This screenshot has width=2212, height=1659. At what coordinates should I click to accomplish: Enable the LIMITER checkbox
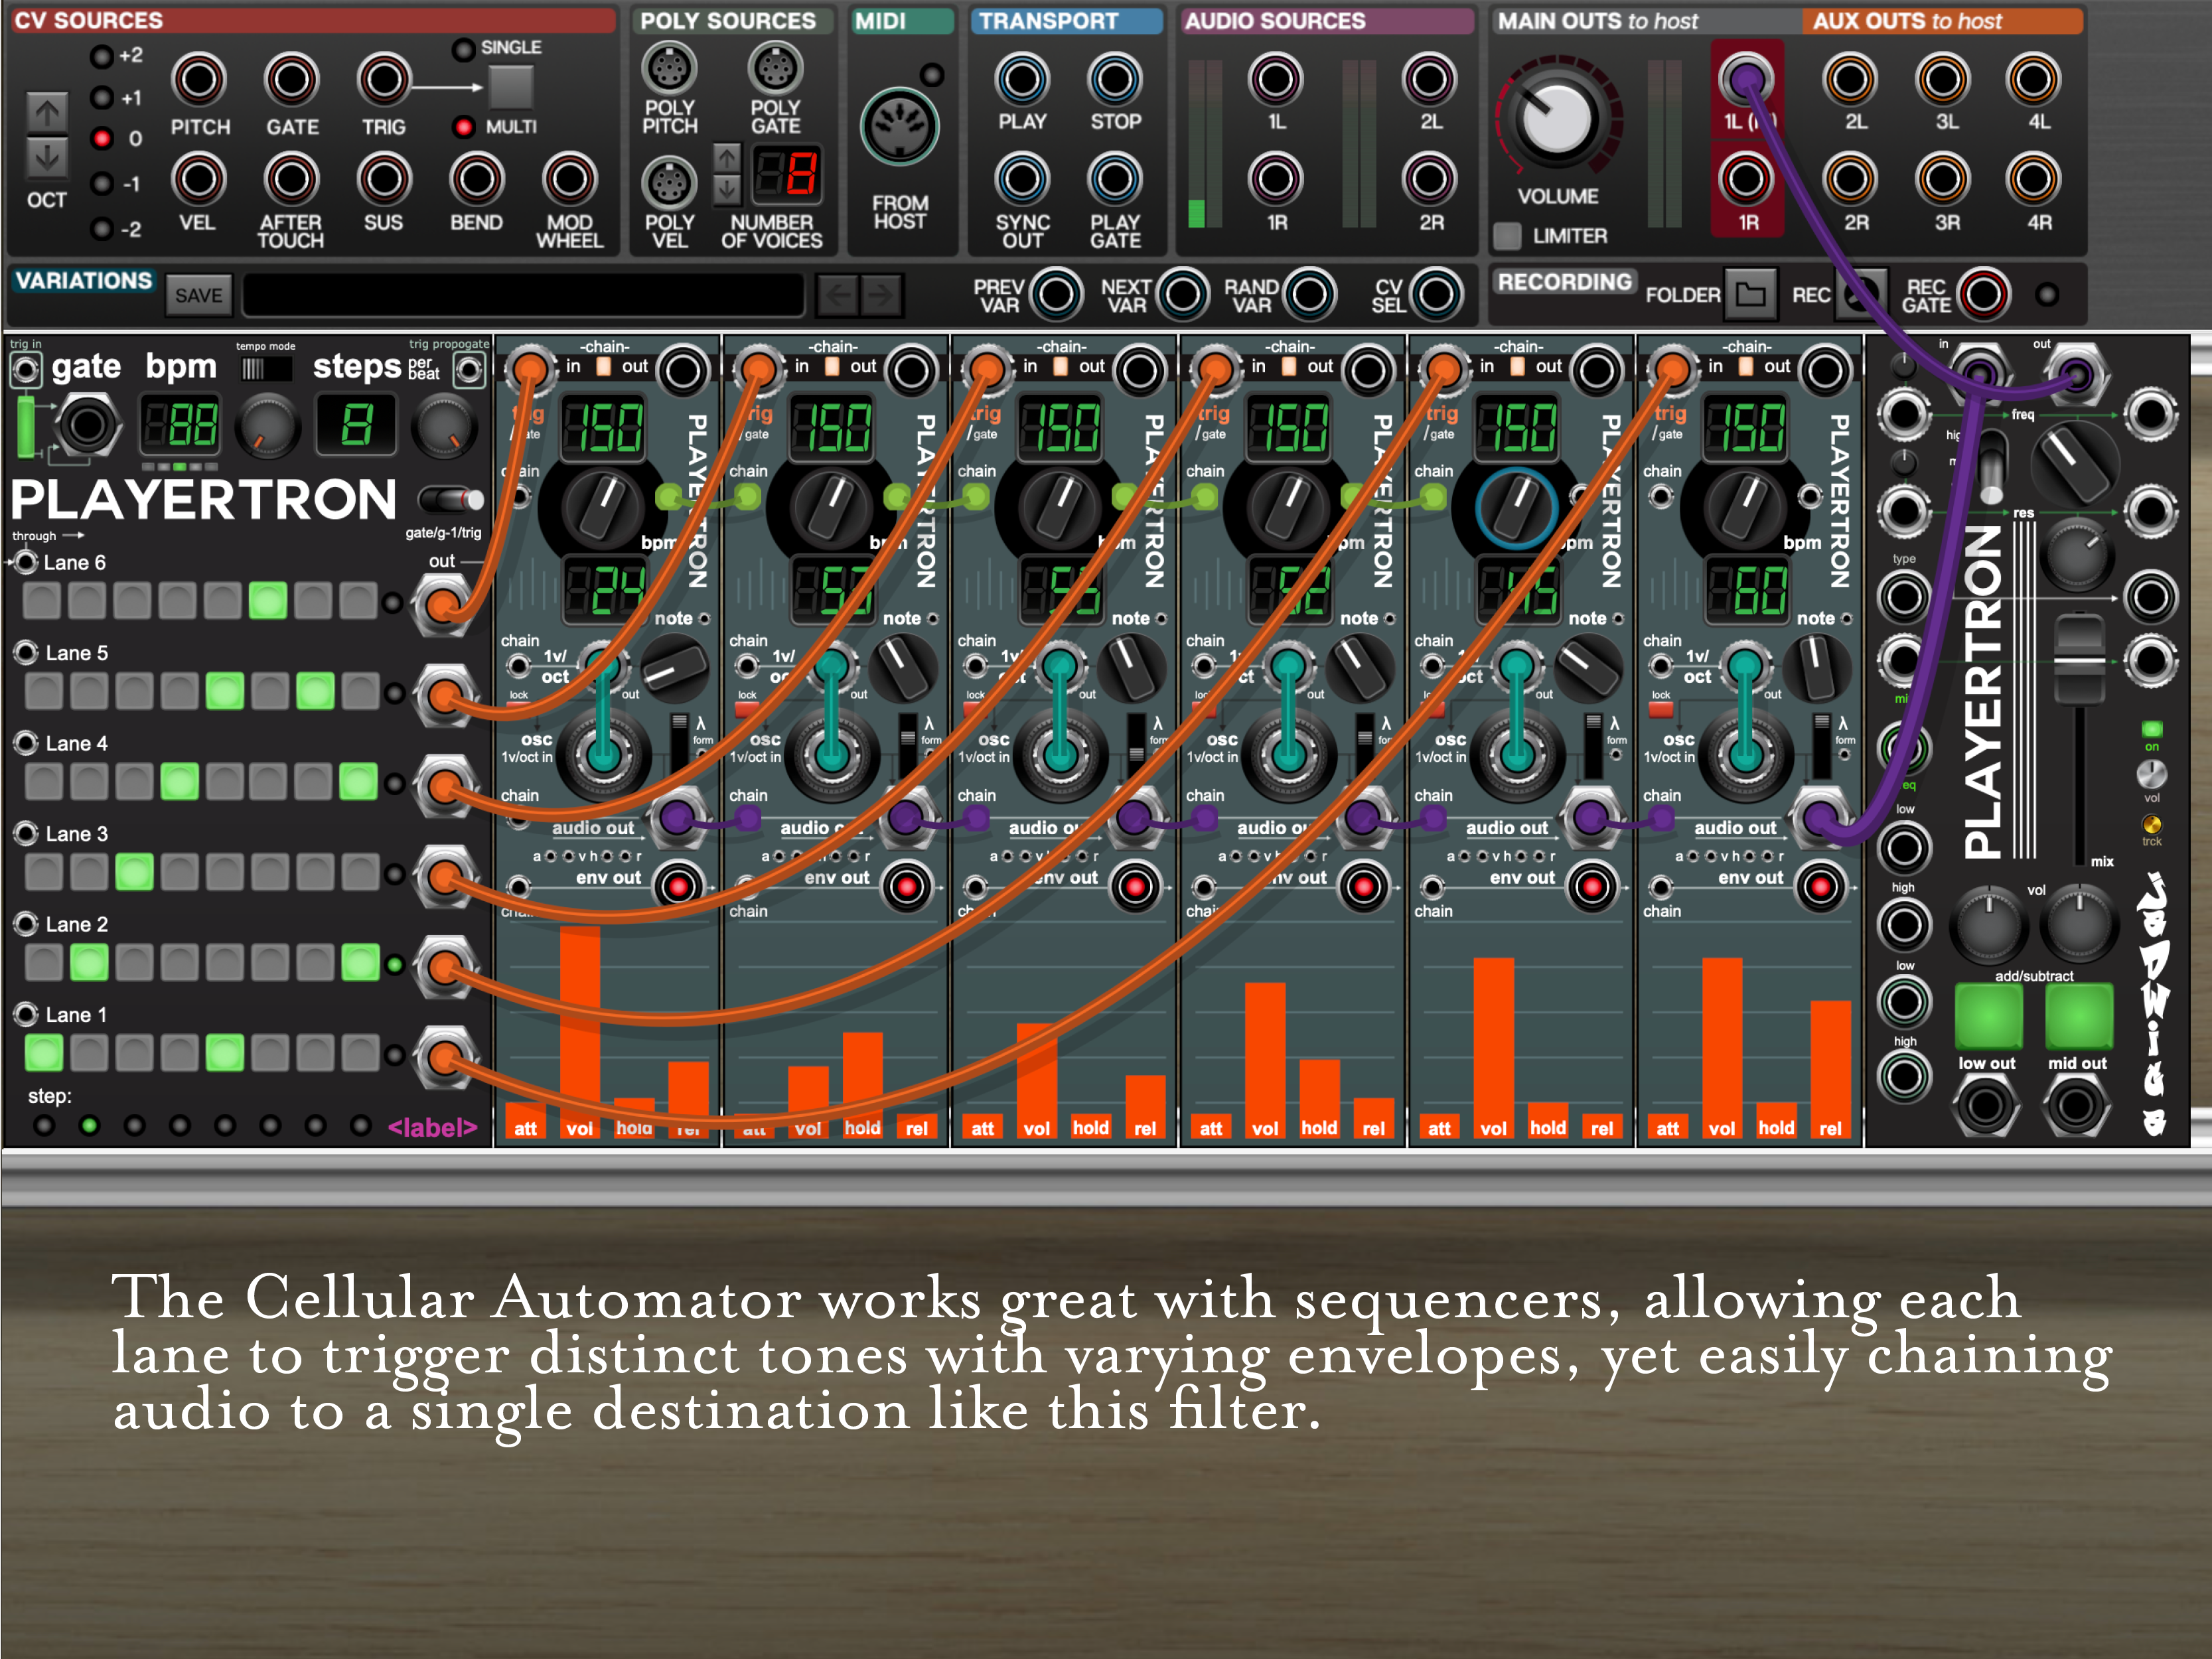pyautogui.click(x=1507, y=236)
